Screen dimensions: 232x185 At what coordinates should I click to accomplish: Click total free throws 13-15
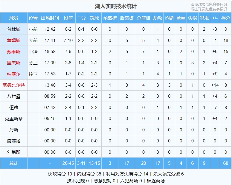click(94, 163)
